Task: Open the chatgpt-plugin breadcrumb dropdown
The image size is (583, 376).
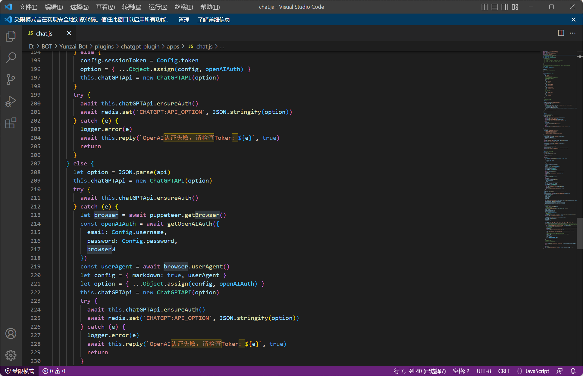Action: click(140, 46)
